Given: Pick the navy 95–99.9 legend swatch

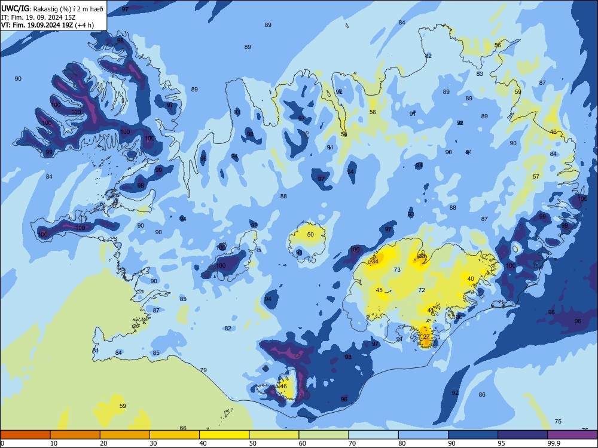Looking at the screenshot, I should click(x=523, y=435).
